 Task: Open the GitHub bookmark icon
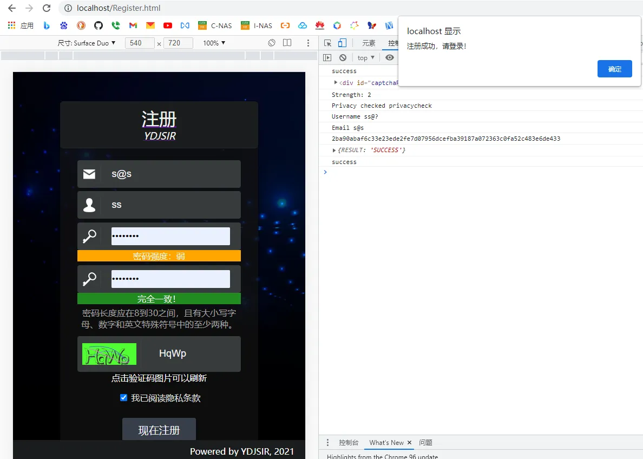coord(98,25)
